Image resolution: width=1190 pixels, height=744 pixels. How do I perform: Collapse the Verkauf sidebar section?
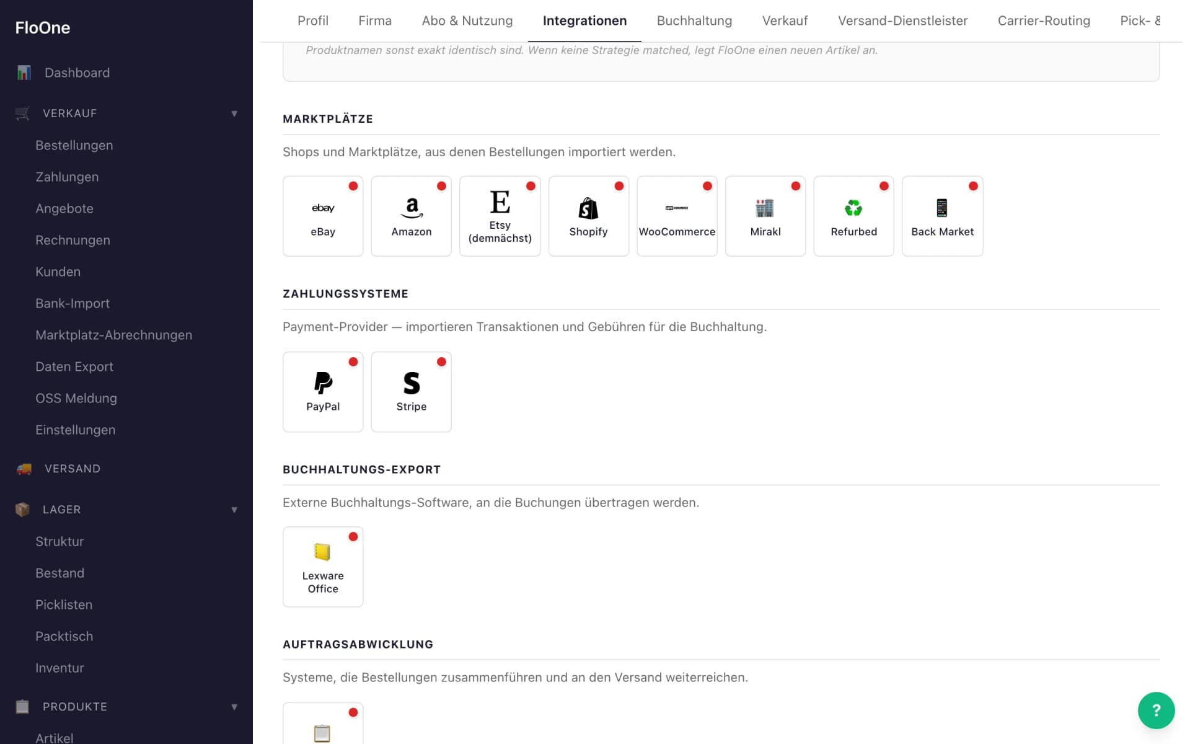click(x=126, y=113)
